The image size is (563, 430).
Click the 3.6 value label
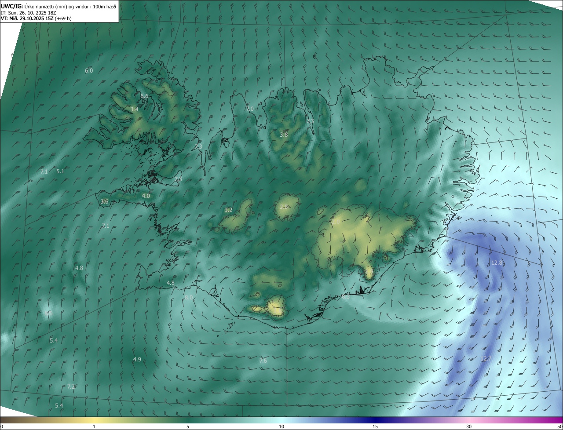coord(104,201)
